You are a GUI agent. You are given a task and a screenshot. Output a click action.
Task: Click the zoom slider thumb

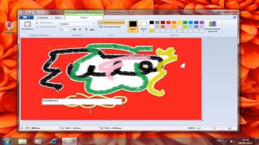click(214, 128)
